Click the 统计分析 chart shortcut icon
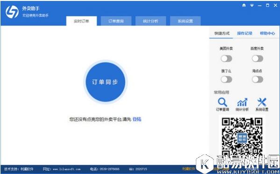Image resolution: width=280 pixels, height=174 pixels. [242, 102]
